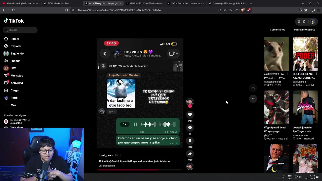Screen dimensions: 322x181
Task: Open the Joseph joestein video thumbnail
Action: (305, 108)
